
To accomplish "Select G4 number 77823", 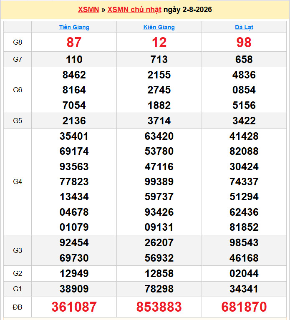I will coord(74,181).
